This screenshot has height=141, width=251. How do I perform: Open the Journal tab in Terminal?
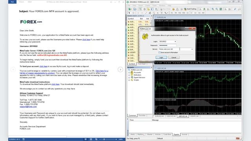click(184, 134)
